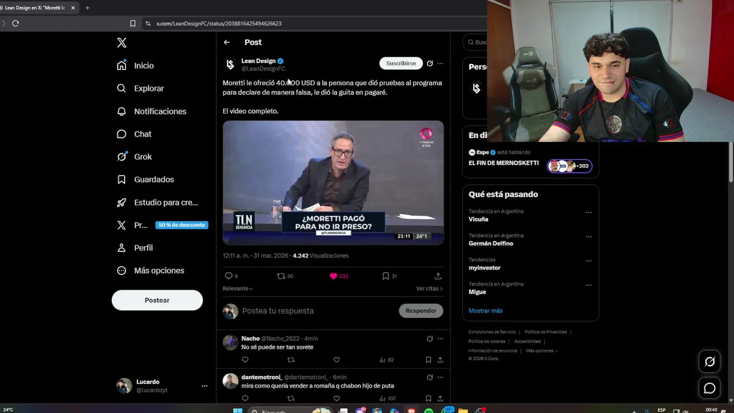The image size is (734, 413).
Task: Click Suscribirse on Lean Design
Action: (401, 63)
